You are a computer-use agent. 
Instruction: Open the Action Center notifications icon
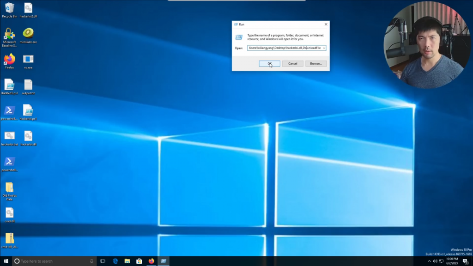pyautogui.click(x=465, y=261)
